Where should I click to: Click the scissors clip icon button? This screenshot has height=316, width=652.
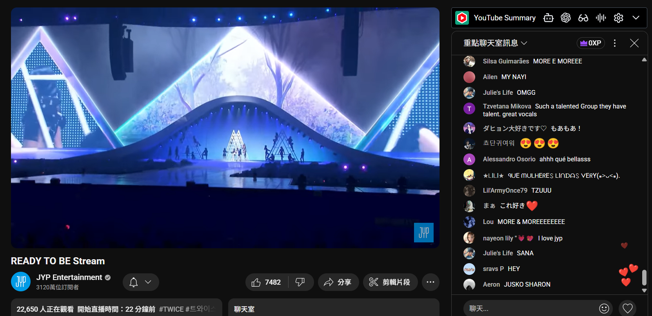(x=390, y=282)
